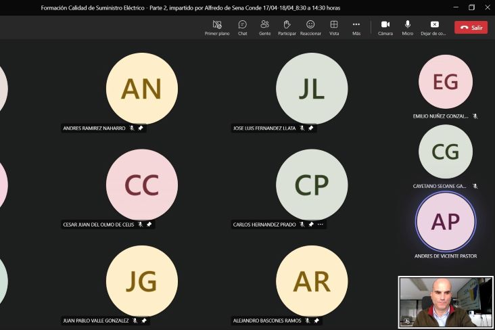Click the name JUAN PABLO VALLE GONZALEZ
Viewport: 495px width, 330px height.
point(95,321)
